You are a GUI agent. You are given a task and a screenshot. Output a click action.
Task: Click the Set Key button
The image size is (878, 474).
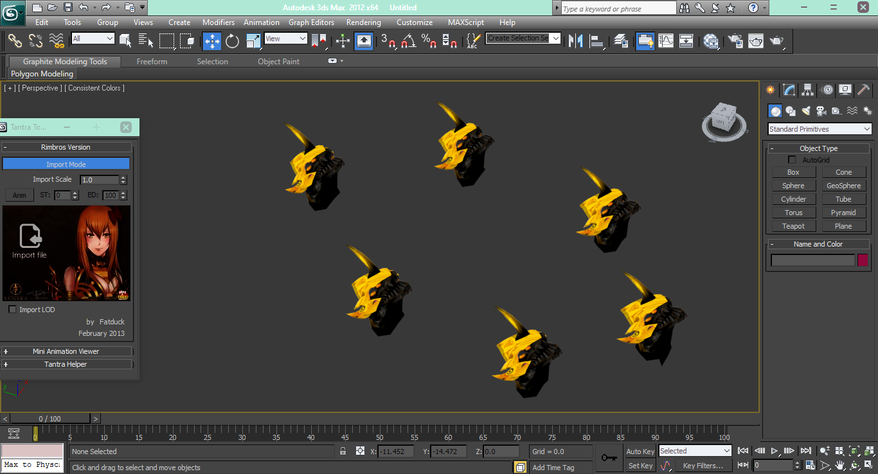[x=640, y=466]
